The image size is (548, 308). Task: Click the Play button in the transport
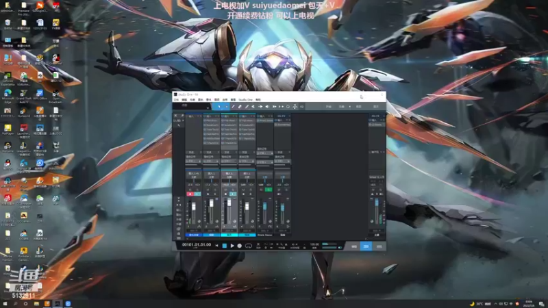[232, 246]
